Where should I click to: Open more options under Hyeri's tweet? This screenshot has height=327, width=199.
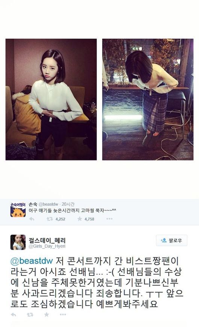pyautogui.click(x=63, y=315)
